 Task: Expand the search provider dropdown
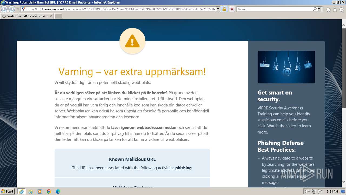click(x=319, y=9)
